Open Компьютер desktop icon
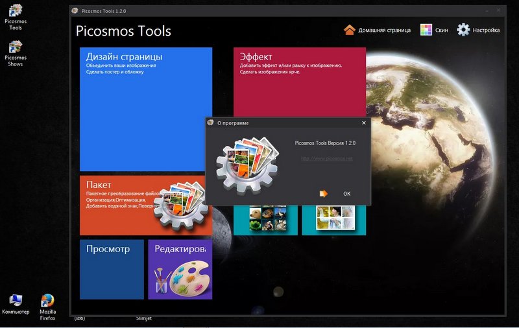The image size is (519, 328). [16, 304]
